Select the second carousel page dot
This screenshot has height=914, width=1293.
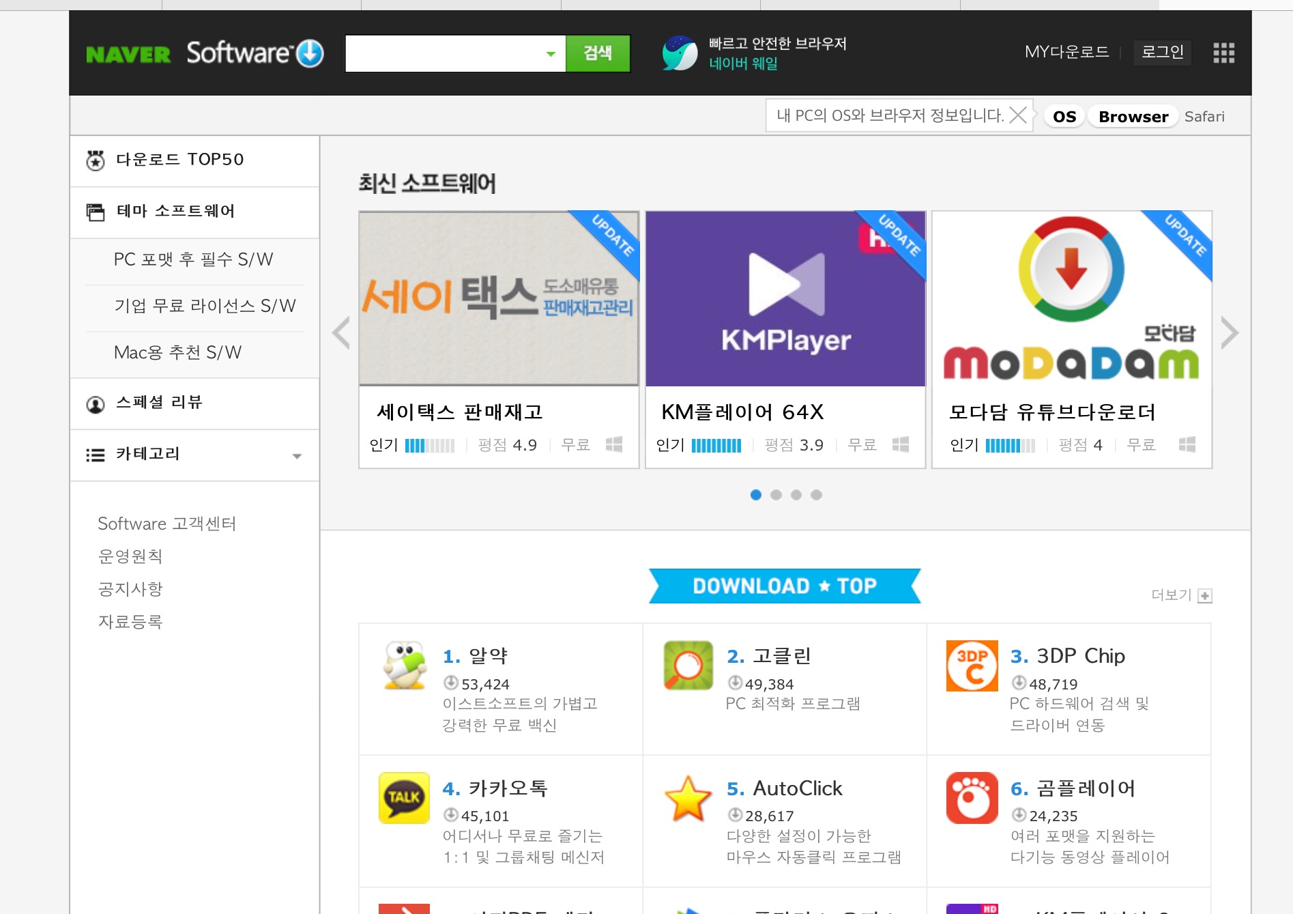[x=776, y=495]
